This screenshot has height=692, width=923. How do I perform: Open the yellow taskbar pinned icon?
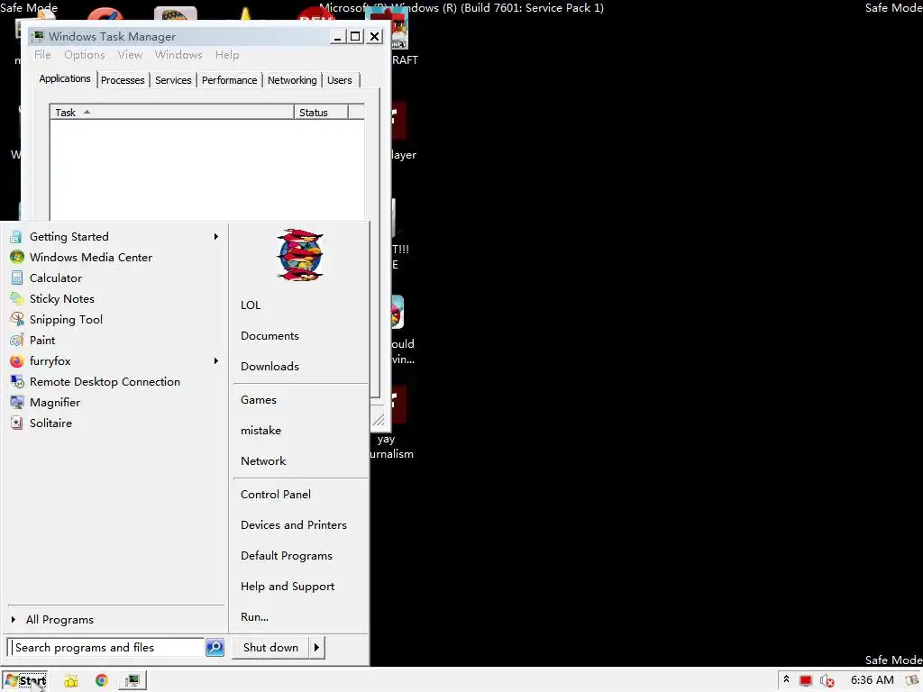71,681
